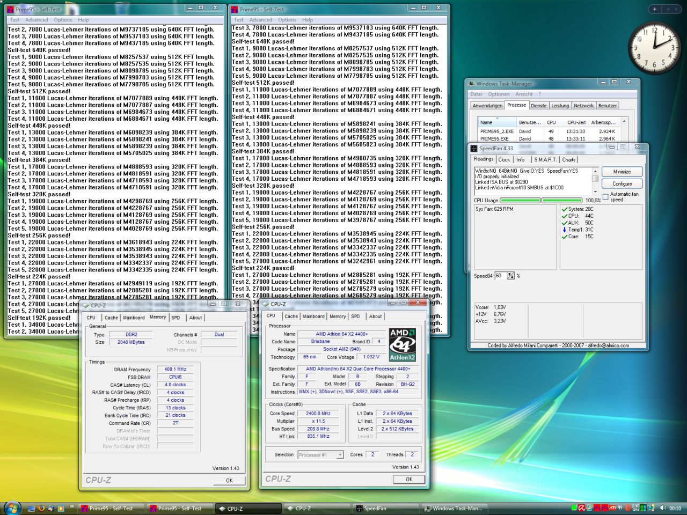Click the analog clock gadget
687x515 pixels.
click(x=654, y=48)
